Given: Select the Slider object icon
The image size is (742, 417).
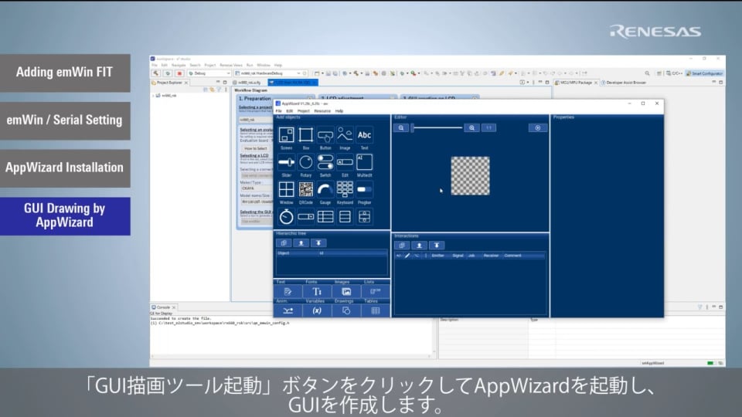Looking at the screenshot, I should pyautogui.click(x=287, y=162).
